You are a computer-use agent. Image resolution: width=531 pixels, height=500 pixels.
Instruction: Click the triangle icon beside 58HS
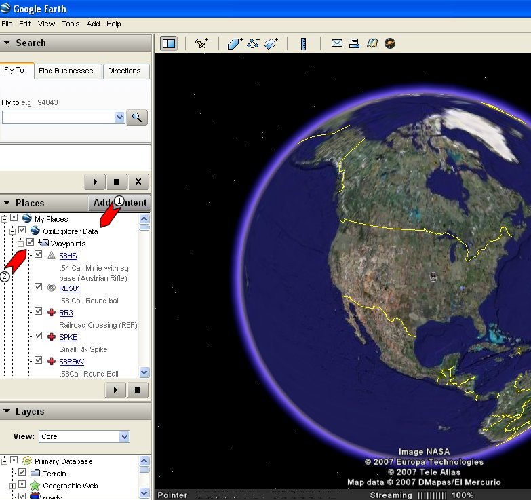pos(51,255)
